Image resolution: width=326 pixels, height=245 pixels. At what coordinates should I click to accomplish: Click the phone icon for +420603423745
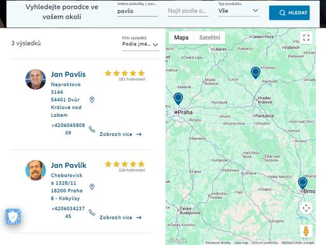pyautogui.click(x=92, y=212)
